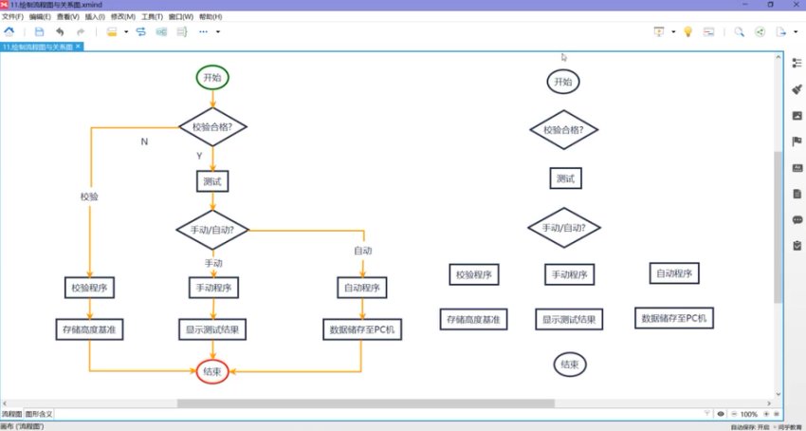Click the Home icon in toolbar

pyautogui.click(x=9, y=31)
